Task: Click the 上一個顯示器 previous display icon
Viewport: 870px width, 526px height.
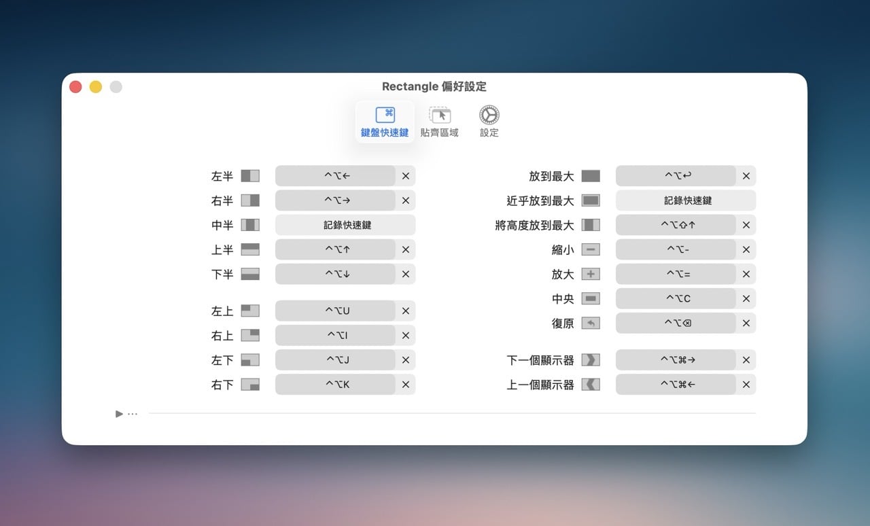Action: 591,385
